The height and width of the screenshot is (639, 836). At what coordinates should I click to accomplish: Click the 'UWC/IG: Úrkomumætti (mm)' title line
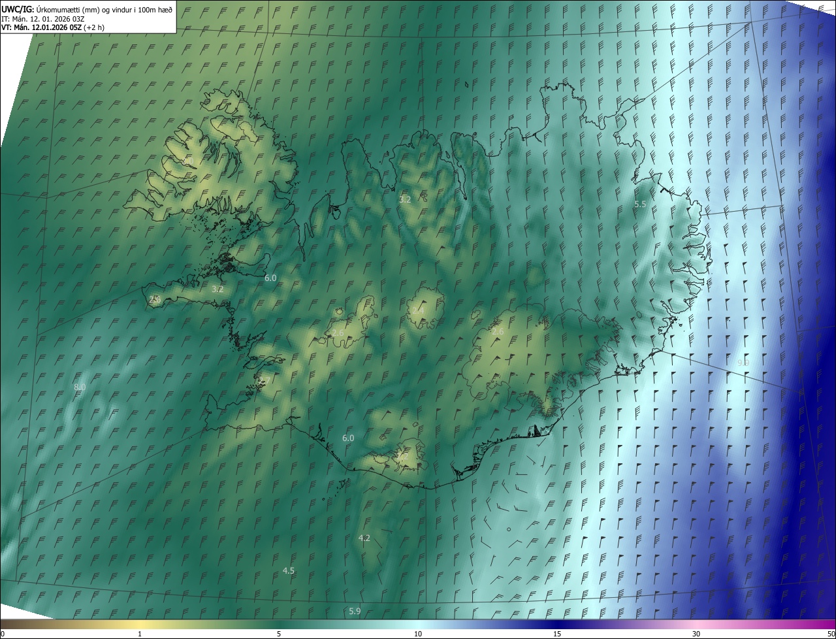coord(87,9)
